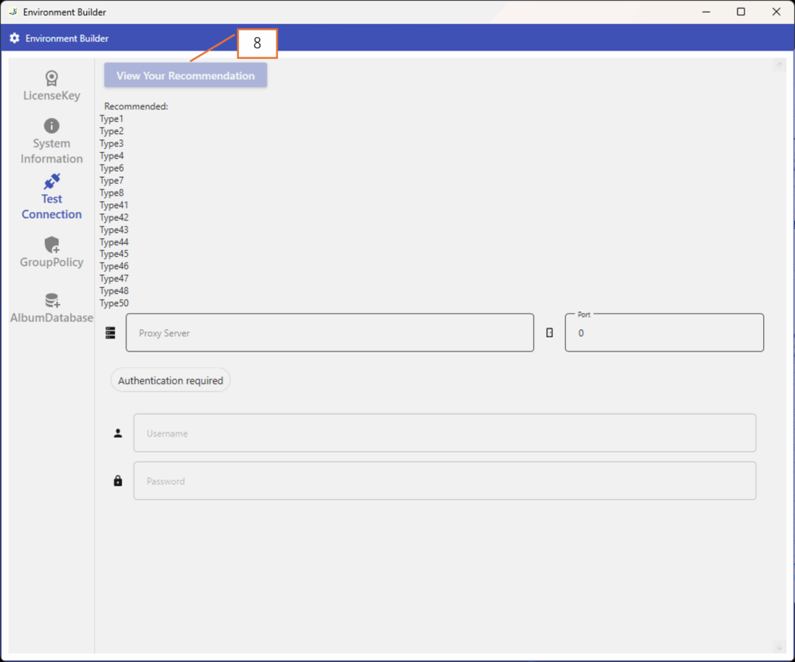Click the AlbumDatabase database icon
This screenshot has height=662, width=795.
tap(51, 300)
